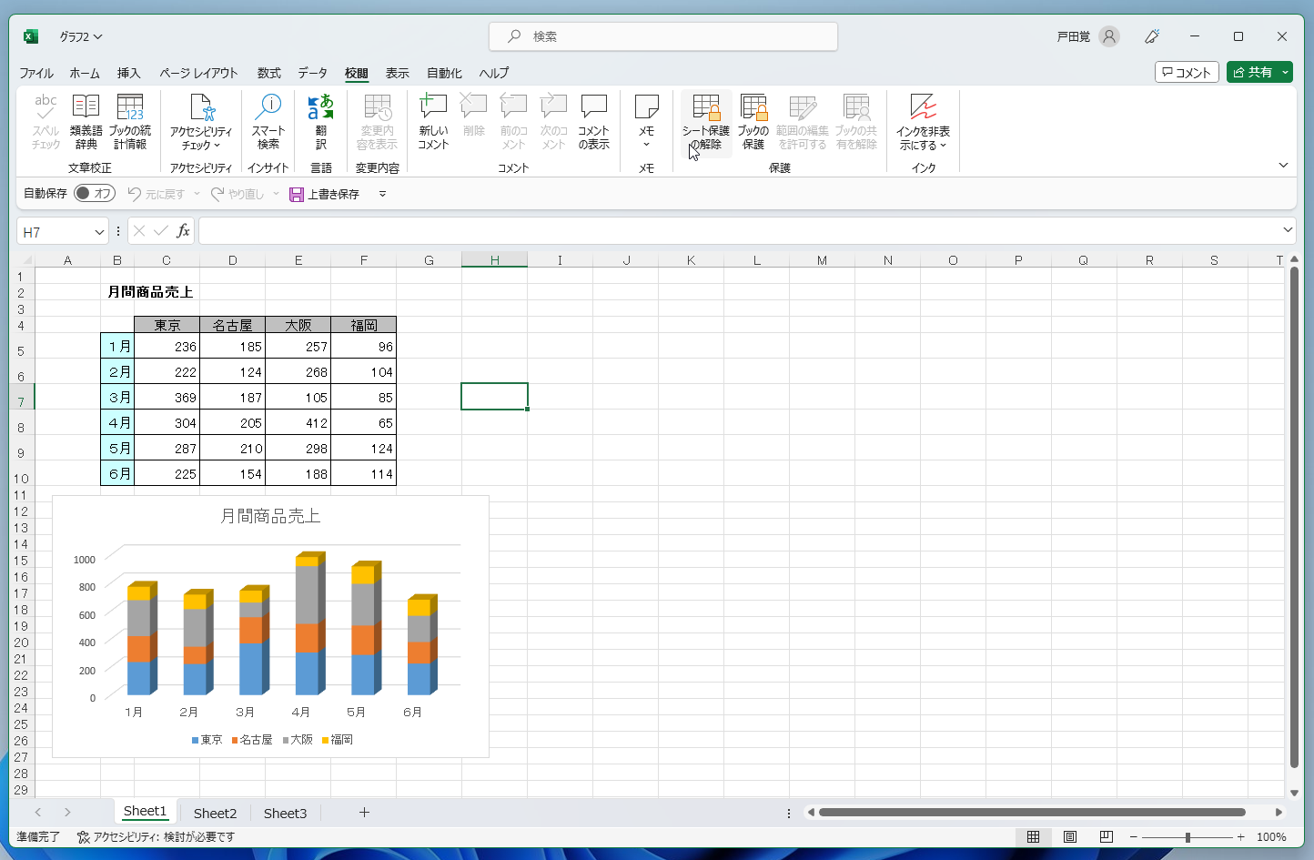Click the Excel app icon in title bar
Viewport: 1314px width, 860px height.
click(x=30, y=36)
